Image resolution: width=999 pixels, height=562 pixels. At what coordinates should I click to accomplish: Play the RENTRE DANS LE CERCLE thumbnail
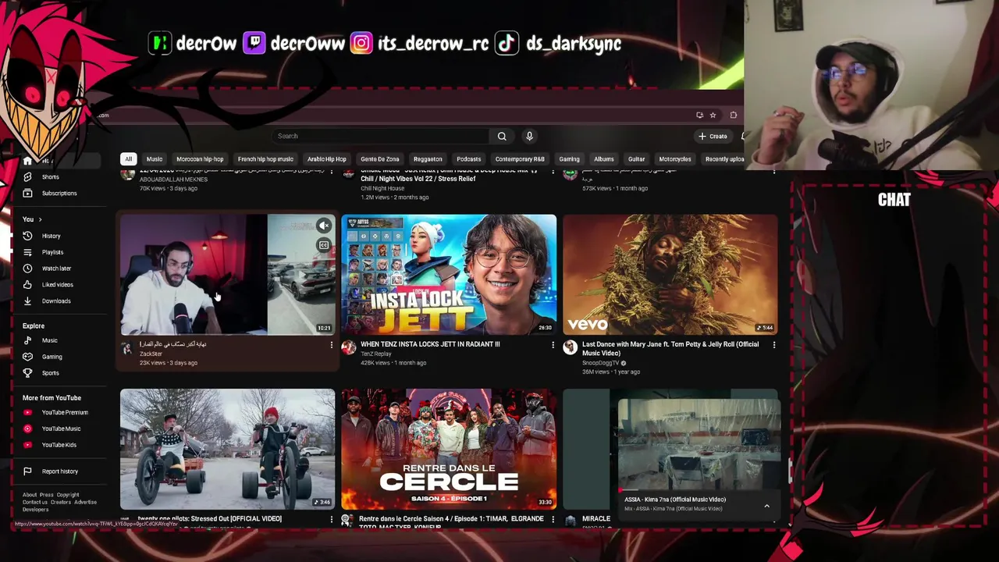pyautogui.click(x=449, y=449)
